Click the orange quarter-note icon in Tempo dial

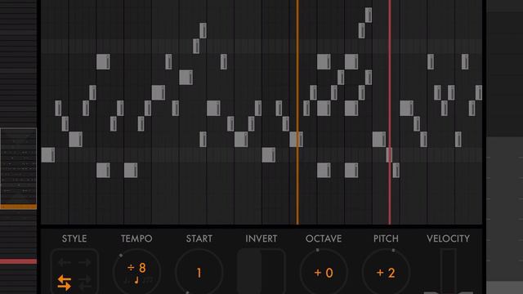point(136,280)
